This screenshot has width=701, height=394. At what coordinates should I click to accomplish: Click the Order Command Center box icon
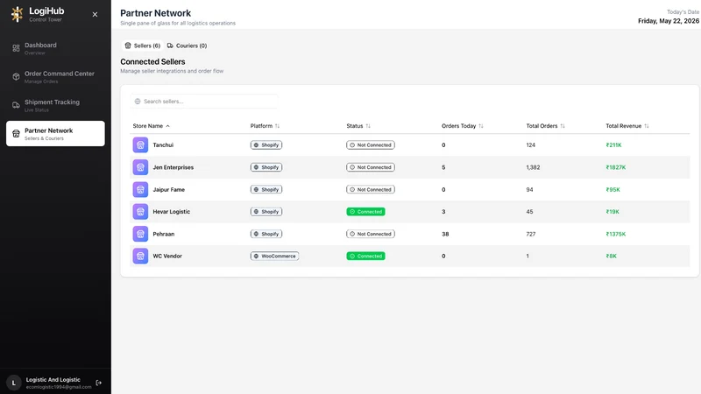point(16,77)
